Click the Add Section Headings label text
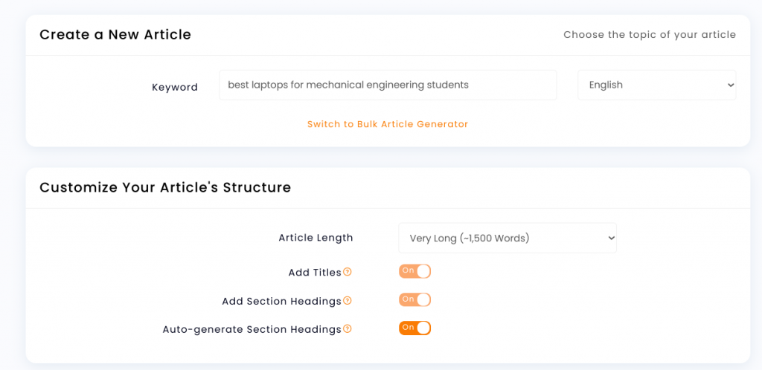The height and width of the screenshot is (370, 762). pyautogui.click(x=282, y=301)
